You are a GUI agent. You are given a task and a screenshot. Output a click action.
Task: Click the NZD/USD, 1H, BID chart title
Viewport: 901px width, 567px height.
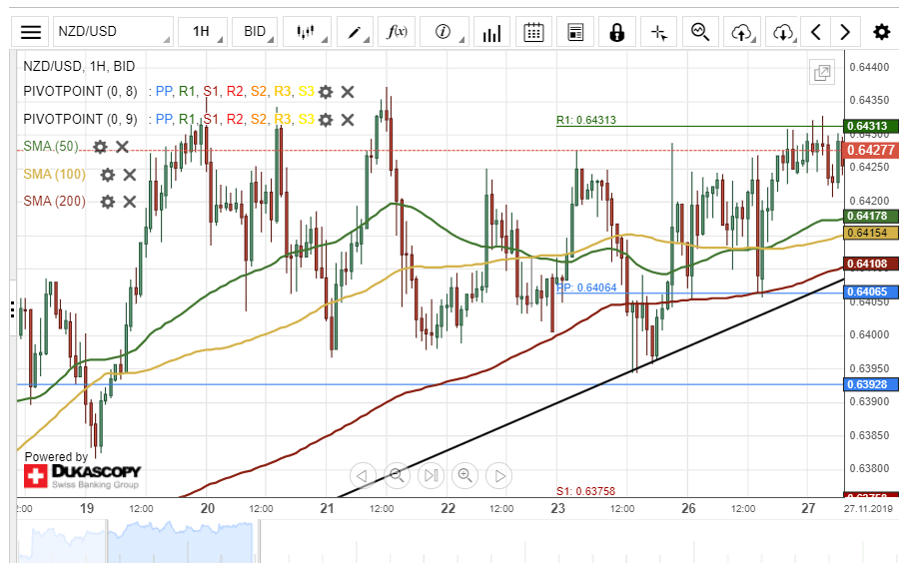coord(79,66)
